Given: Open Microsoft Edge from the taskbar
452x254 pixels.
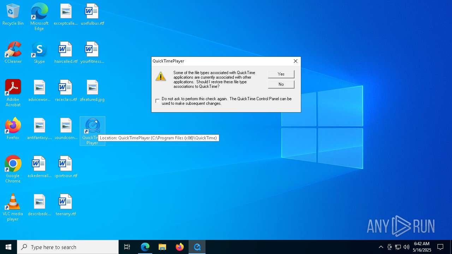Looking at the screenshot, I should pyautogui.click(x=145, y=247).
